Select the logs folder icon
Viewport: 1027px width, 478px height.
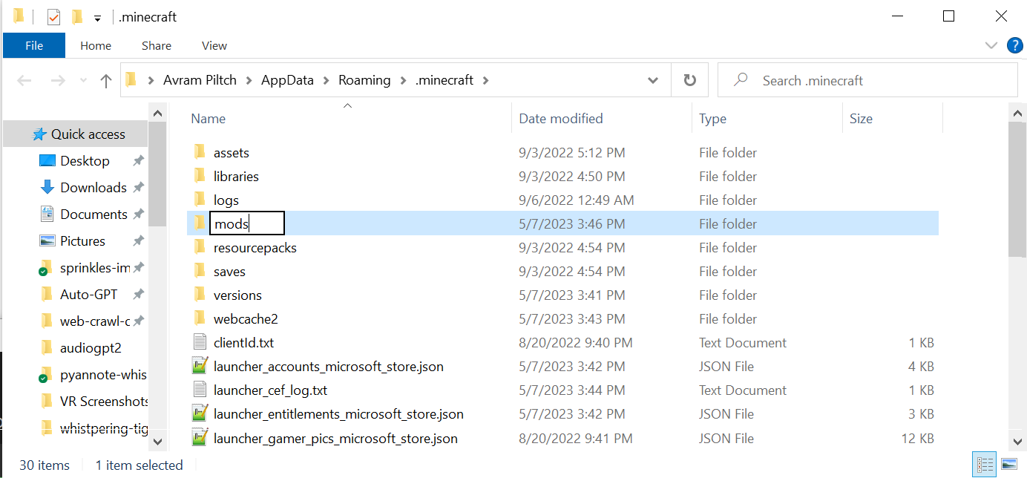(199, 200)
